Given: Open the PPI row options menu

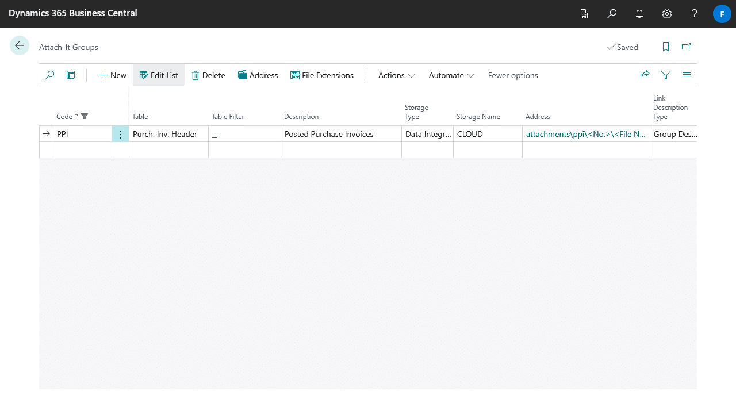Looking at the screenshot, I should pyautogui.click(x=120, y=134).
